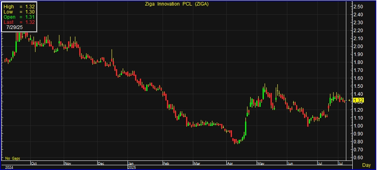Click the 1.00 price axis label
The height and width of the screenshot is (170, 377).
pyautogui.click(x=358, y=126)
